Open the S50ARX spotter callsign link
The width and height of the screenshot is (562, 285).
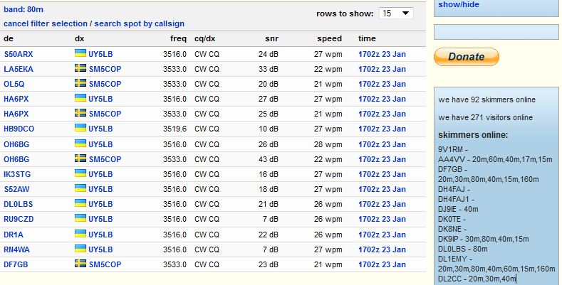[19, 54]
